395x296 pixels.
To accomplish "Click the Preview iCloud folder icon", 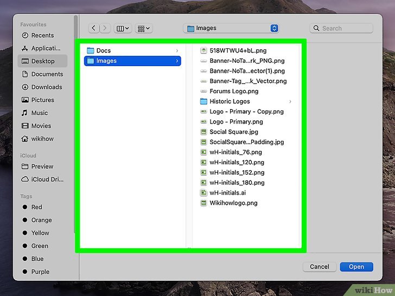I will (25, 166).
